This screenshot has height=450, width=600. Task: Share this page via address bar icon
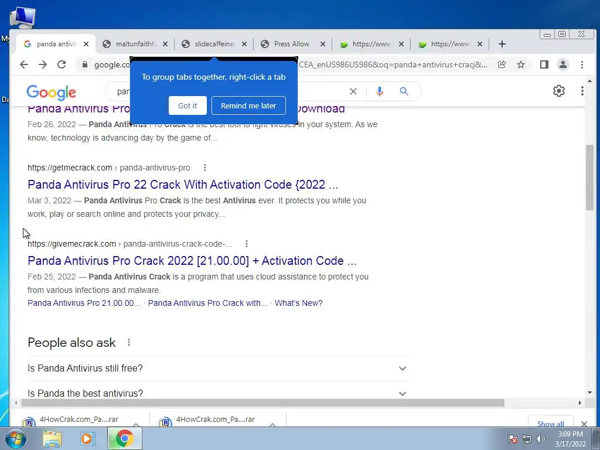tap(502, 64)
